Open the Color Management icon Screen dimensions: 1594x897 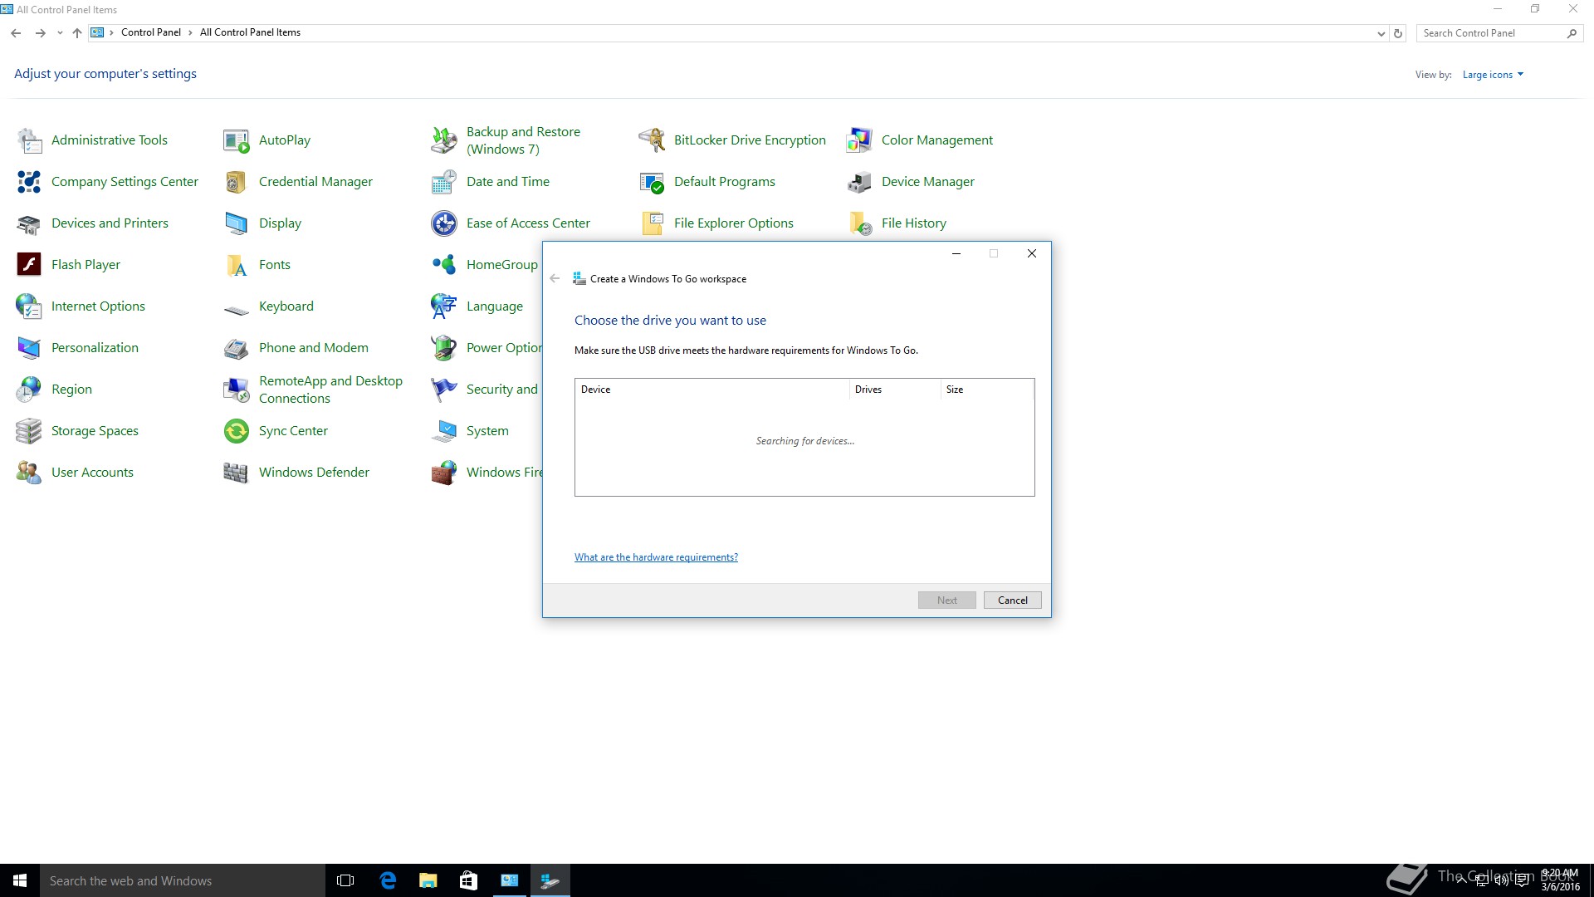click(x=859, y=140)
